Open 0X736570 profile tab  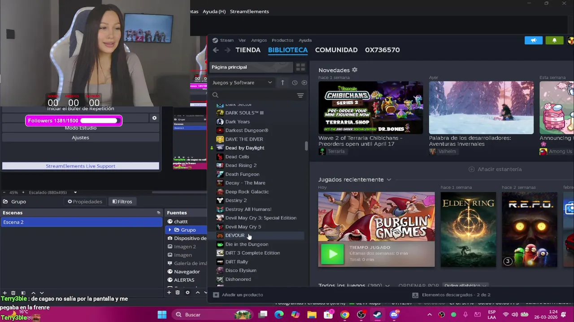[x=382, y=50]
